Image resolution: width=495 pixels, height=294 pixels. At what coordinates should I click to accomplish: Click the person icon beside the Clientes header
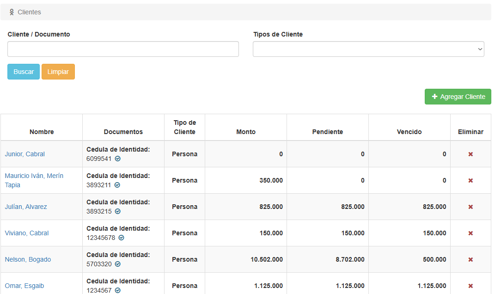12,12
